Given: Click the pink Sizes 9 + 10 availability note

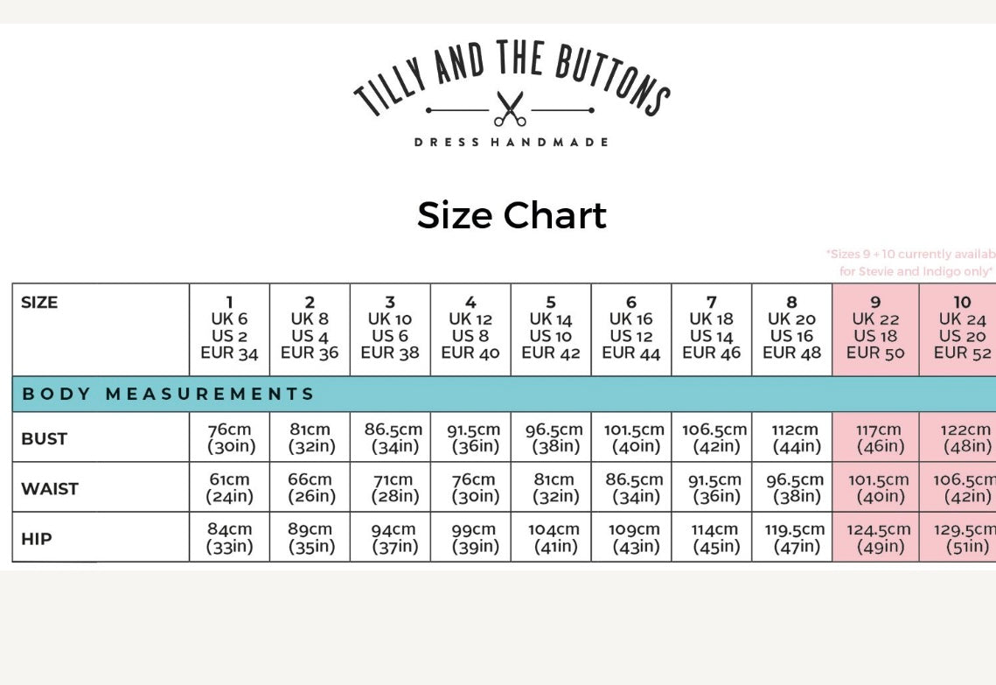Looking at the screenshot, I should [x=911, y=262].
